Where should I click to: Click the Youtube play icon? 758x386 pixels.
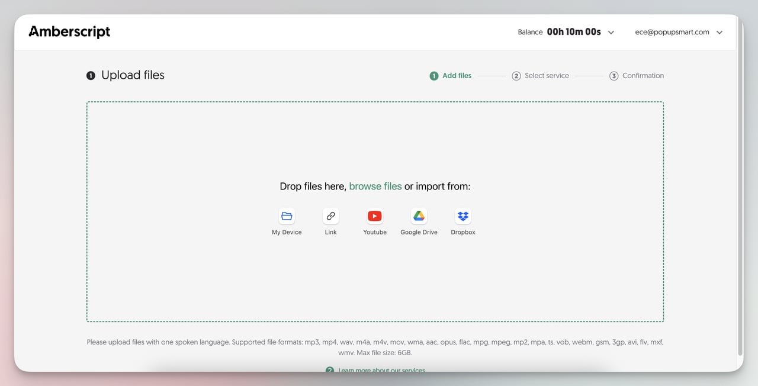374,216
